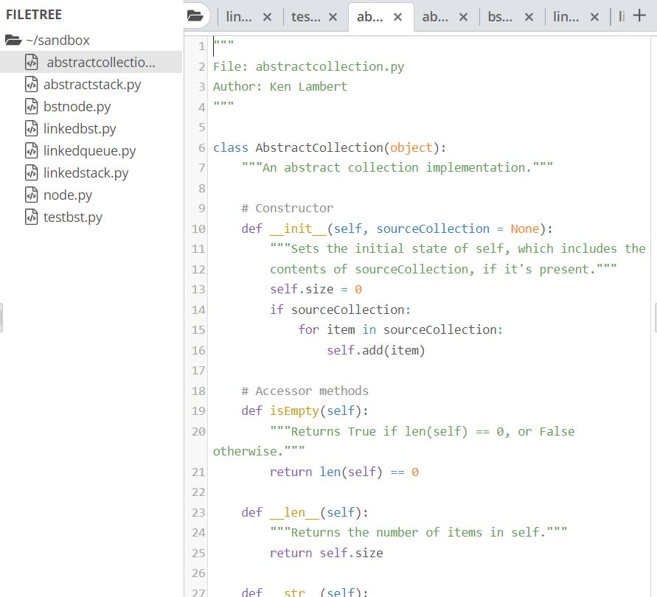Click the file icon next to linkedqueue.py
Screen dimensions: 657x597
(x=32, y=150)
